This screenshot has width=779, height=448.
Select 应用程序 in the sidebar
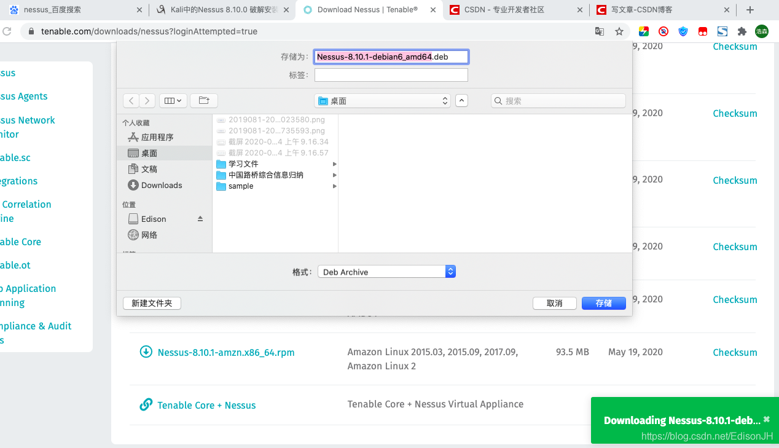tap(164, 137)
